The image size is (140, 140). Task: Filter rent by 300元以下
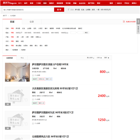(19, 33)
